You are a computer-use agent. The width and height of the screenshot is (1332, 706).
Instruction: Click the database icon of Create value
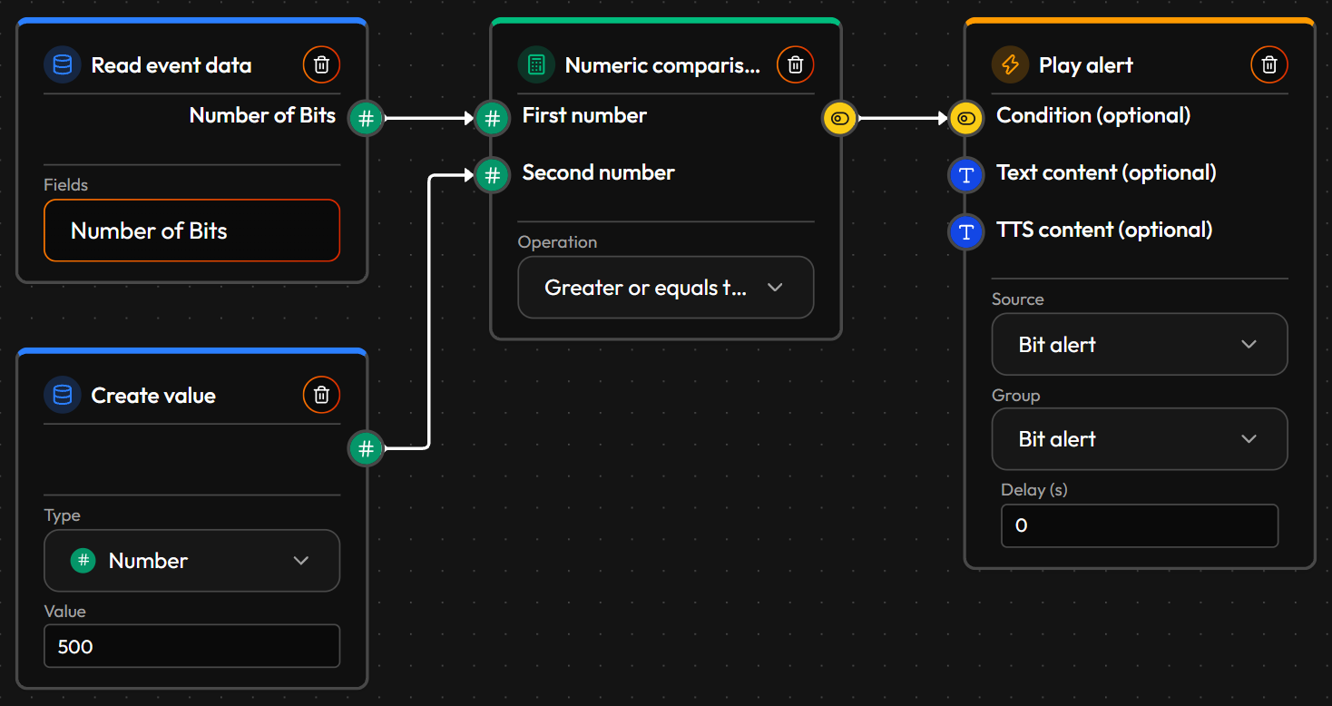coord(63,395)
